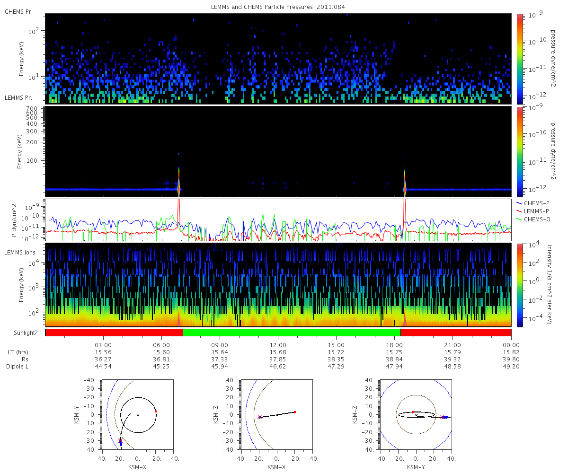This screenshot has width=568, height=473.
Task: Click the green segment of Sunlight bar
Action: pyautogui.click(x=292, y=333)
